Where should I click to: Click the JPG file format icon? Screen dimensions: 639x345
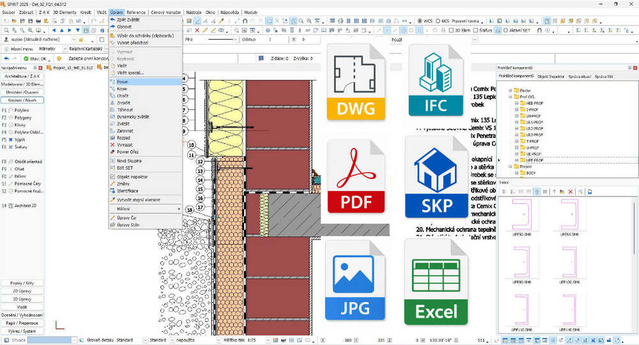coord(355,280)
